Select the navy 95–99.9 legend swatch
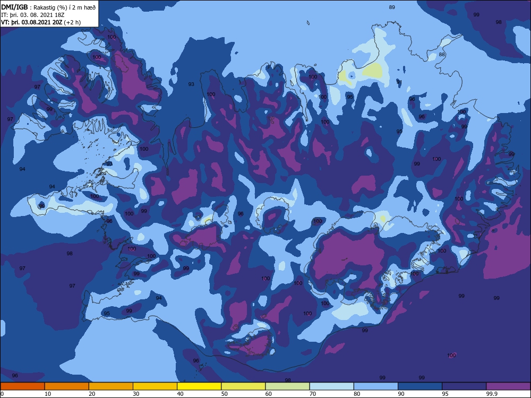This screenshot has width=531, height=398. tap(464, 386)
